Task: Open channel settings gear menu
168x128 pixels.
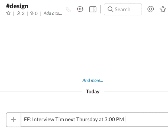Action: point(80,9)
